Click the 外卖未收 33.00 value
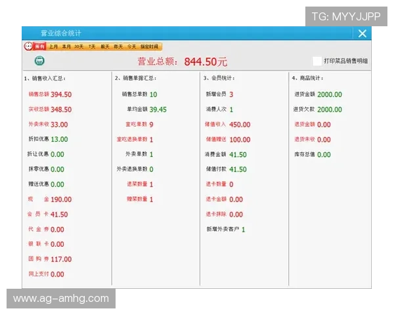 point(59,125)
